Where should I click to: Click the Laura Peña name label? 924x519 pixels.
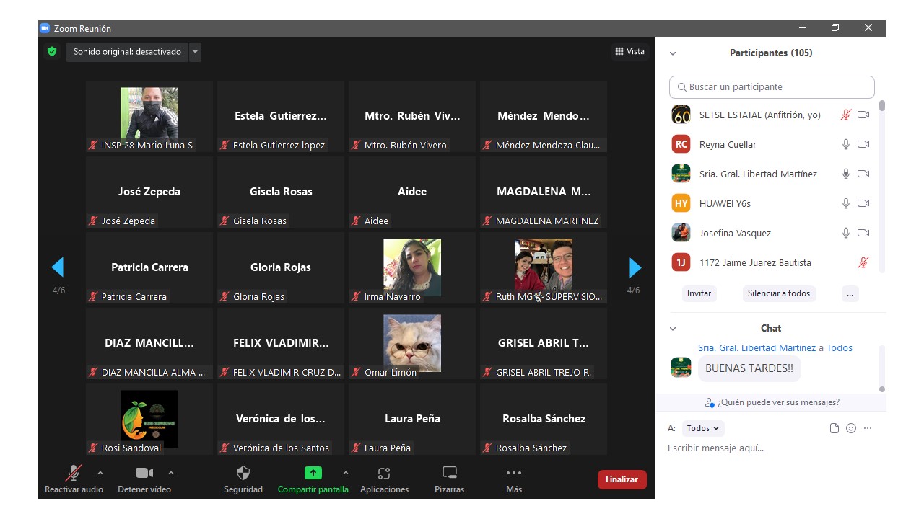point(388,448)
